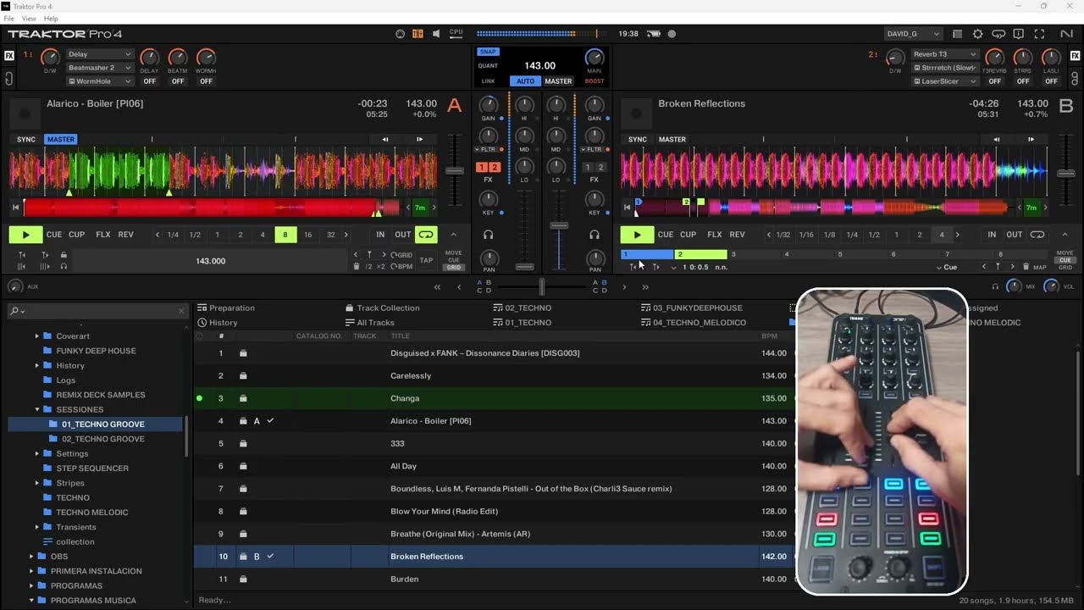Click the battery indicator icon in header

654,34
